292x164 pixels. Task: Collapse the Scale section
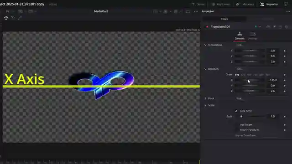pyautogui.click(x=205, y=105)
